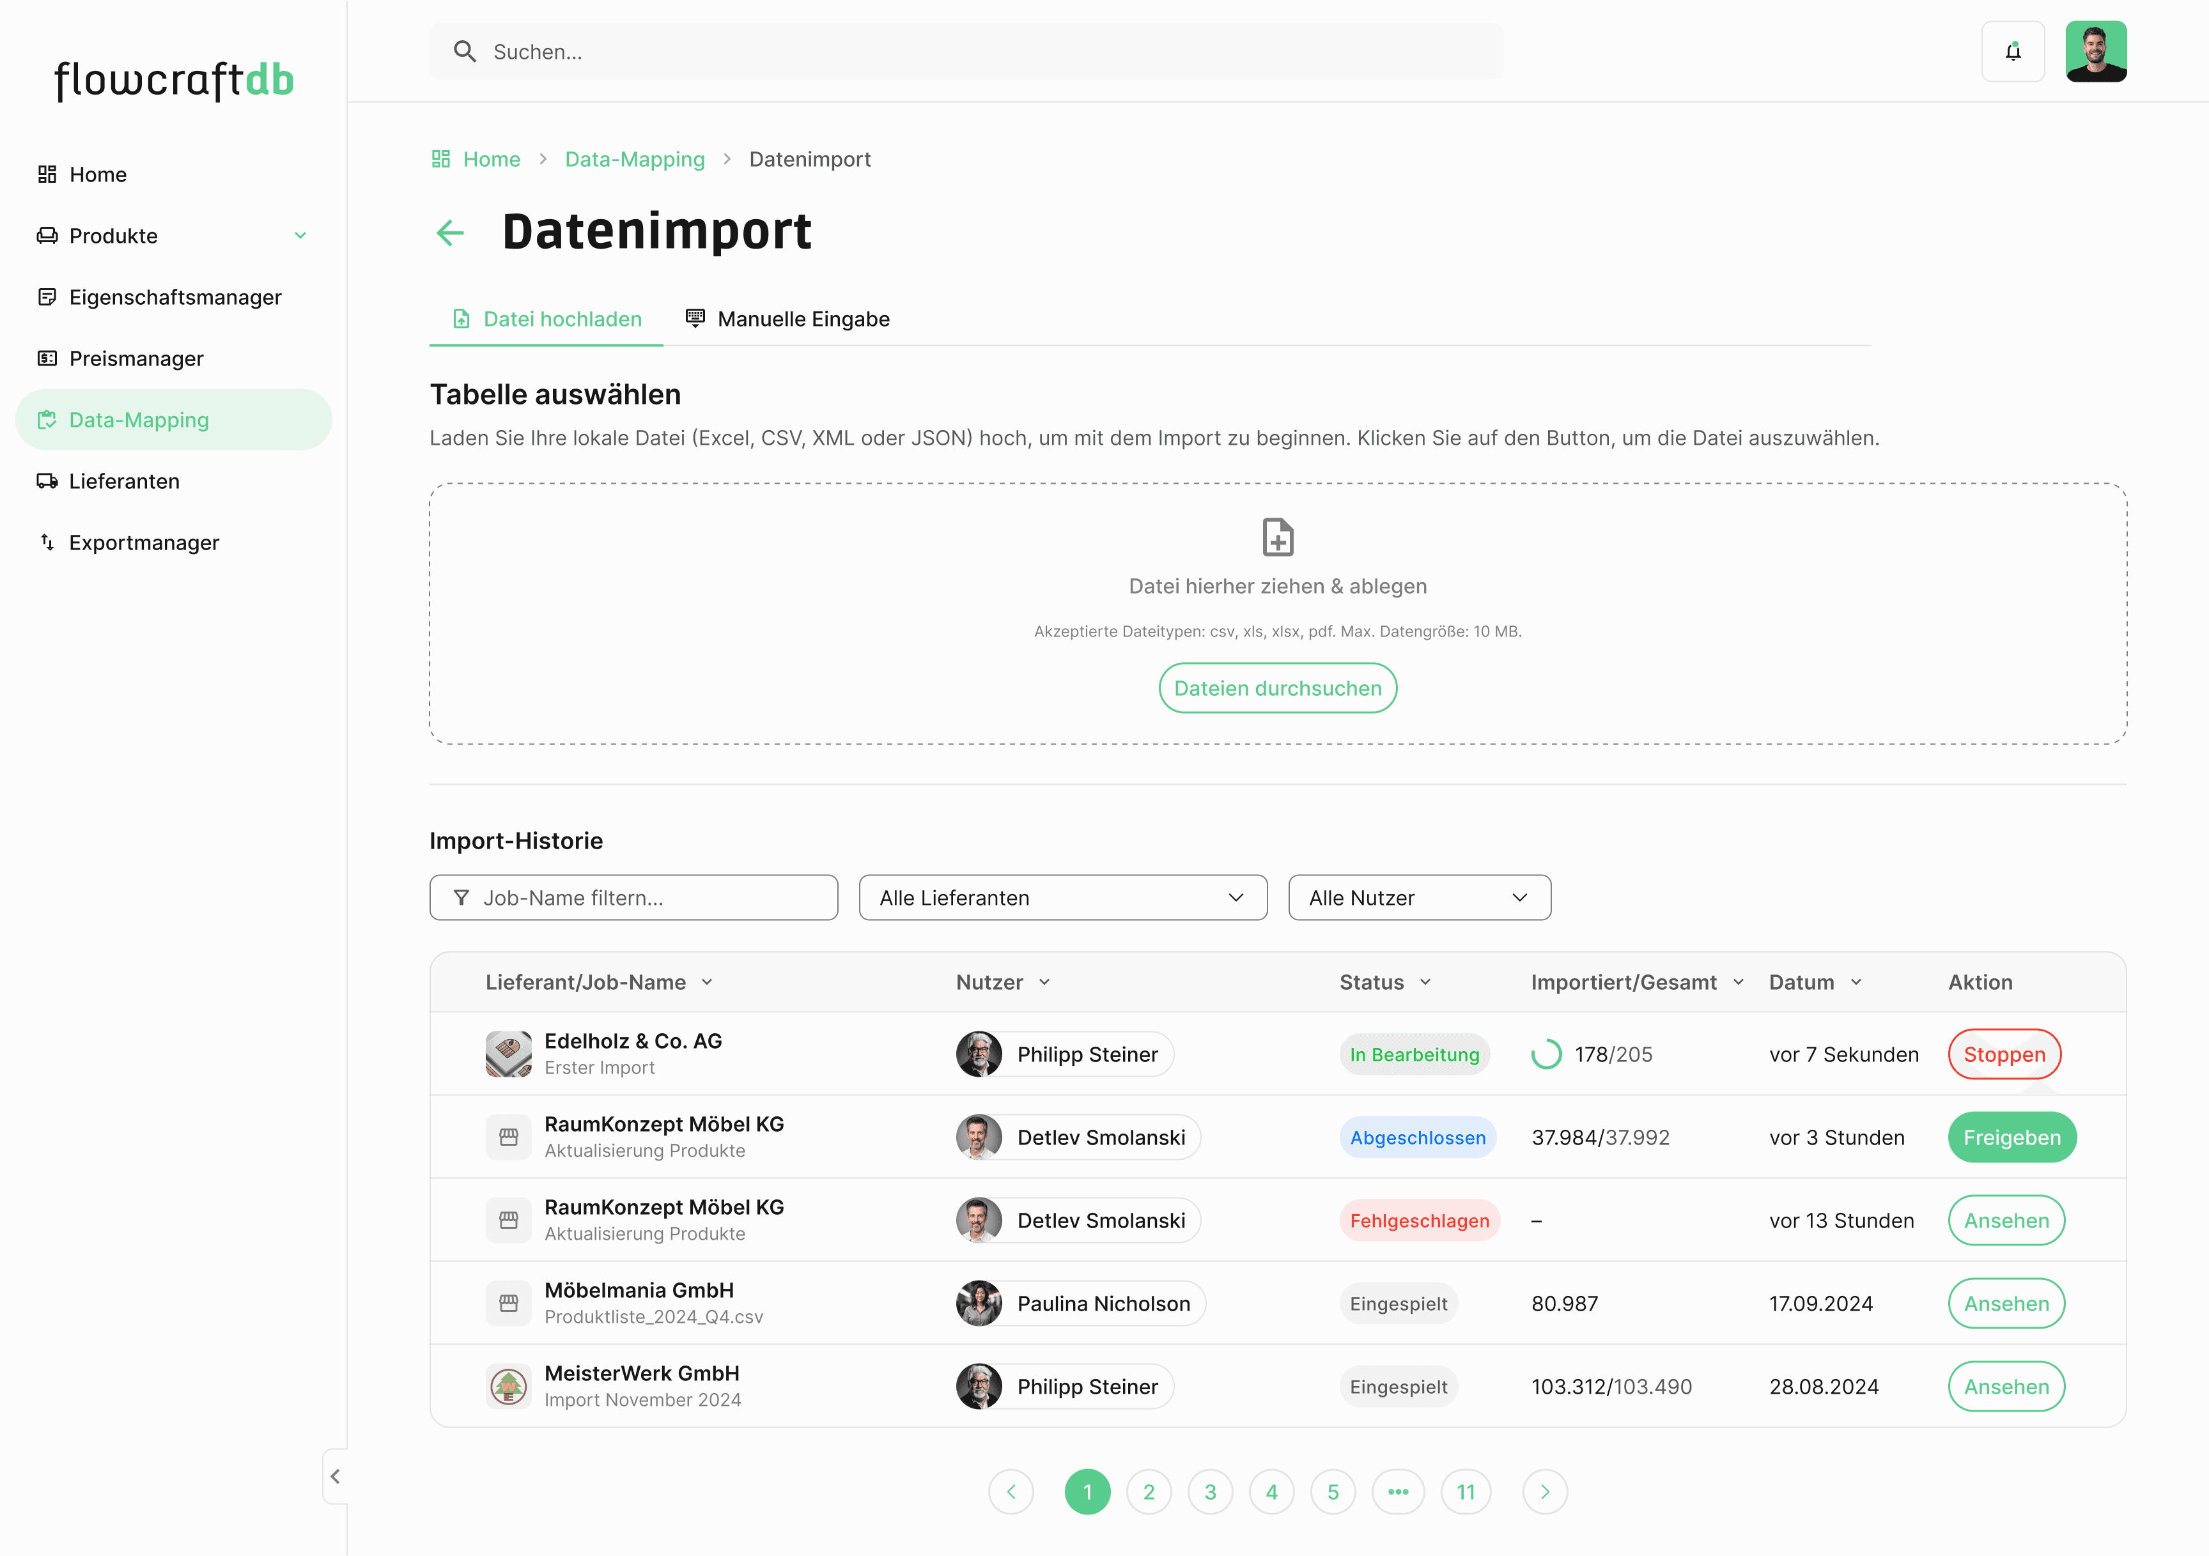Screen dimensions: 2209x1556
Task: Click the Job-Name filtern input field
Action: (x=633, y=897)
